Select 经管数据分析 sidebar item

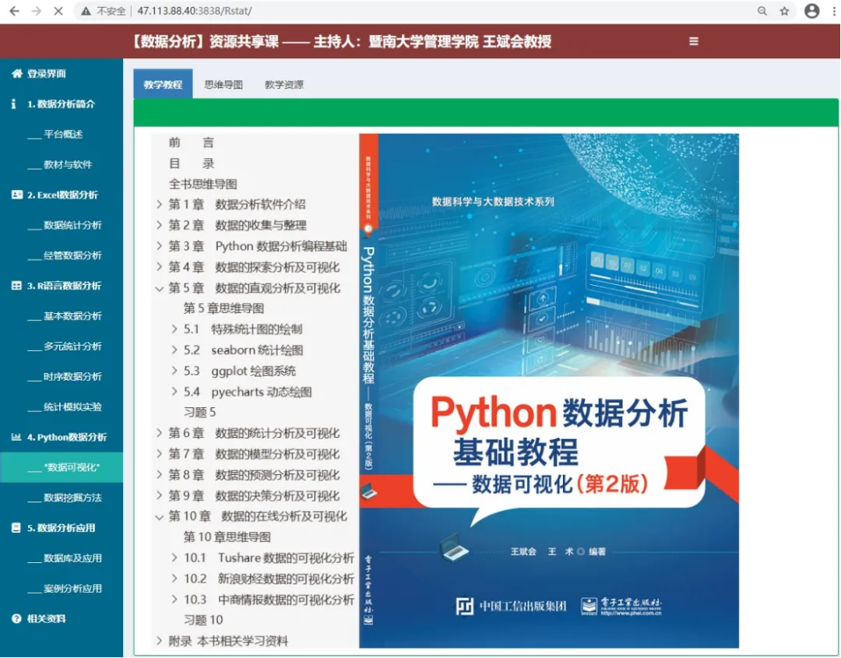pyautogui.click(x=62, y=255)
